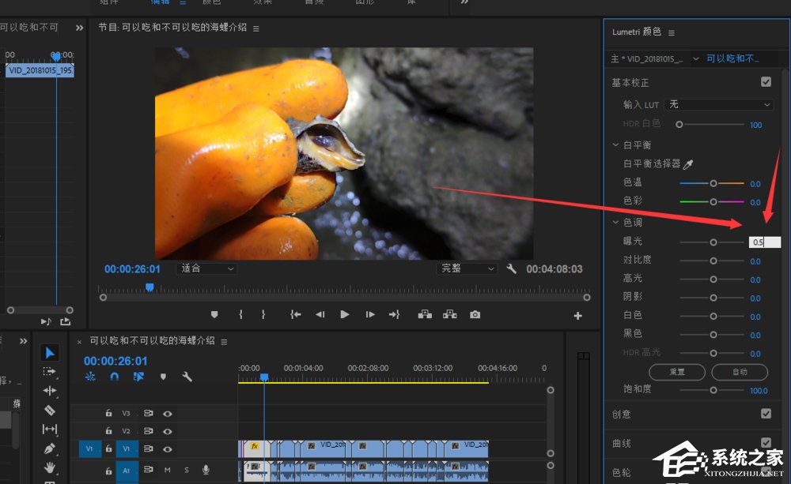This screenshot has width=791, height=484.
Task: Switch to the 颜色 workspace tab
Action: click(210, 2)
